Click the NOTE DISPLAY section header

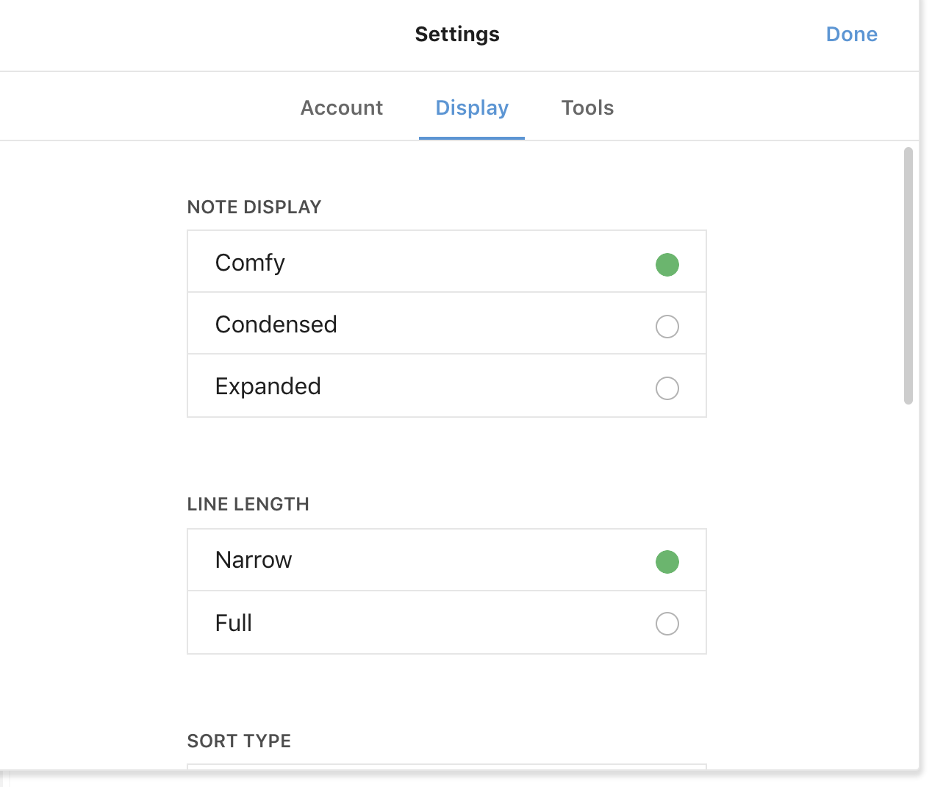254,207
